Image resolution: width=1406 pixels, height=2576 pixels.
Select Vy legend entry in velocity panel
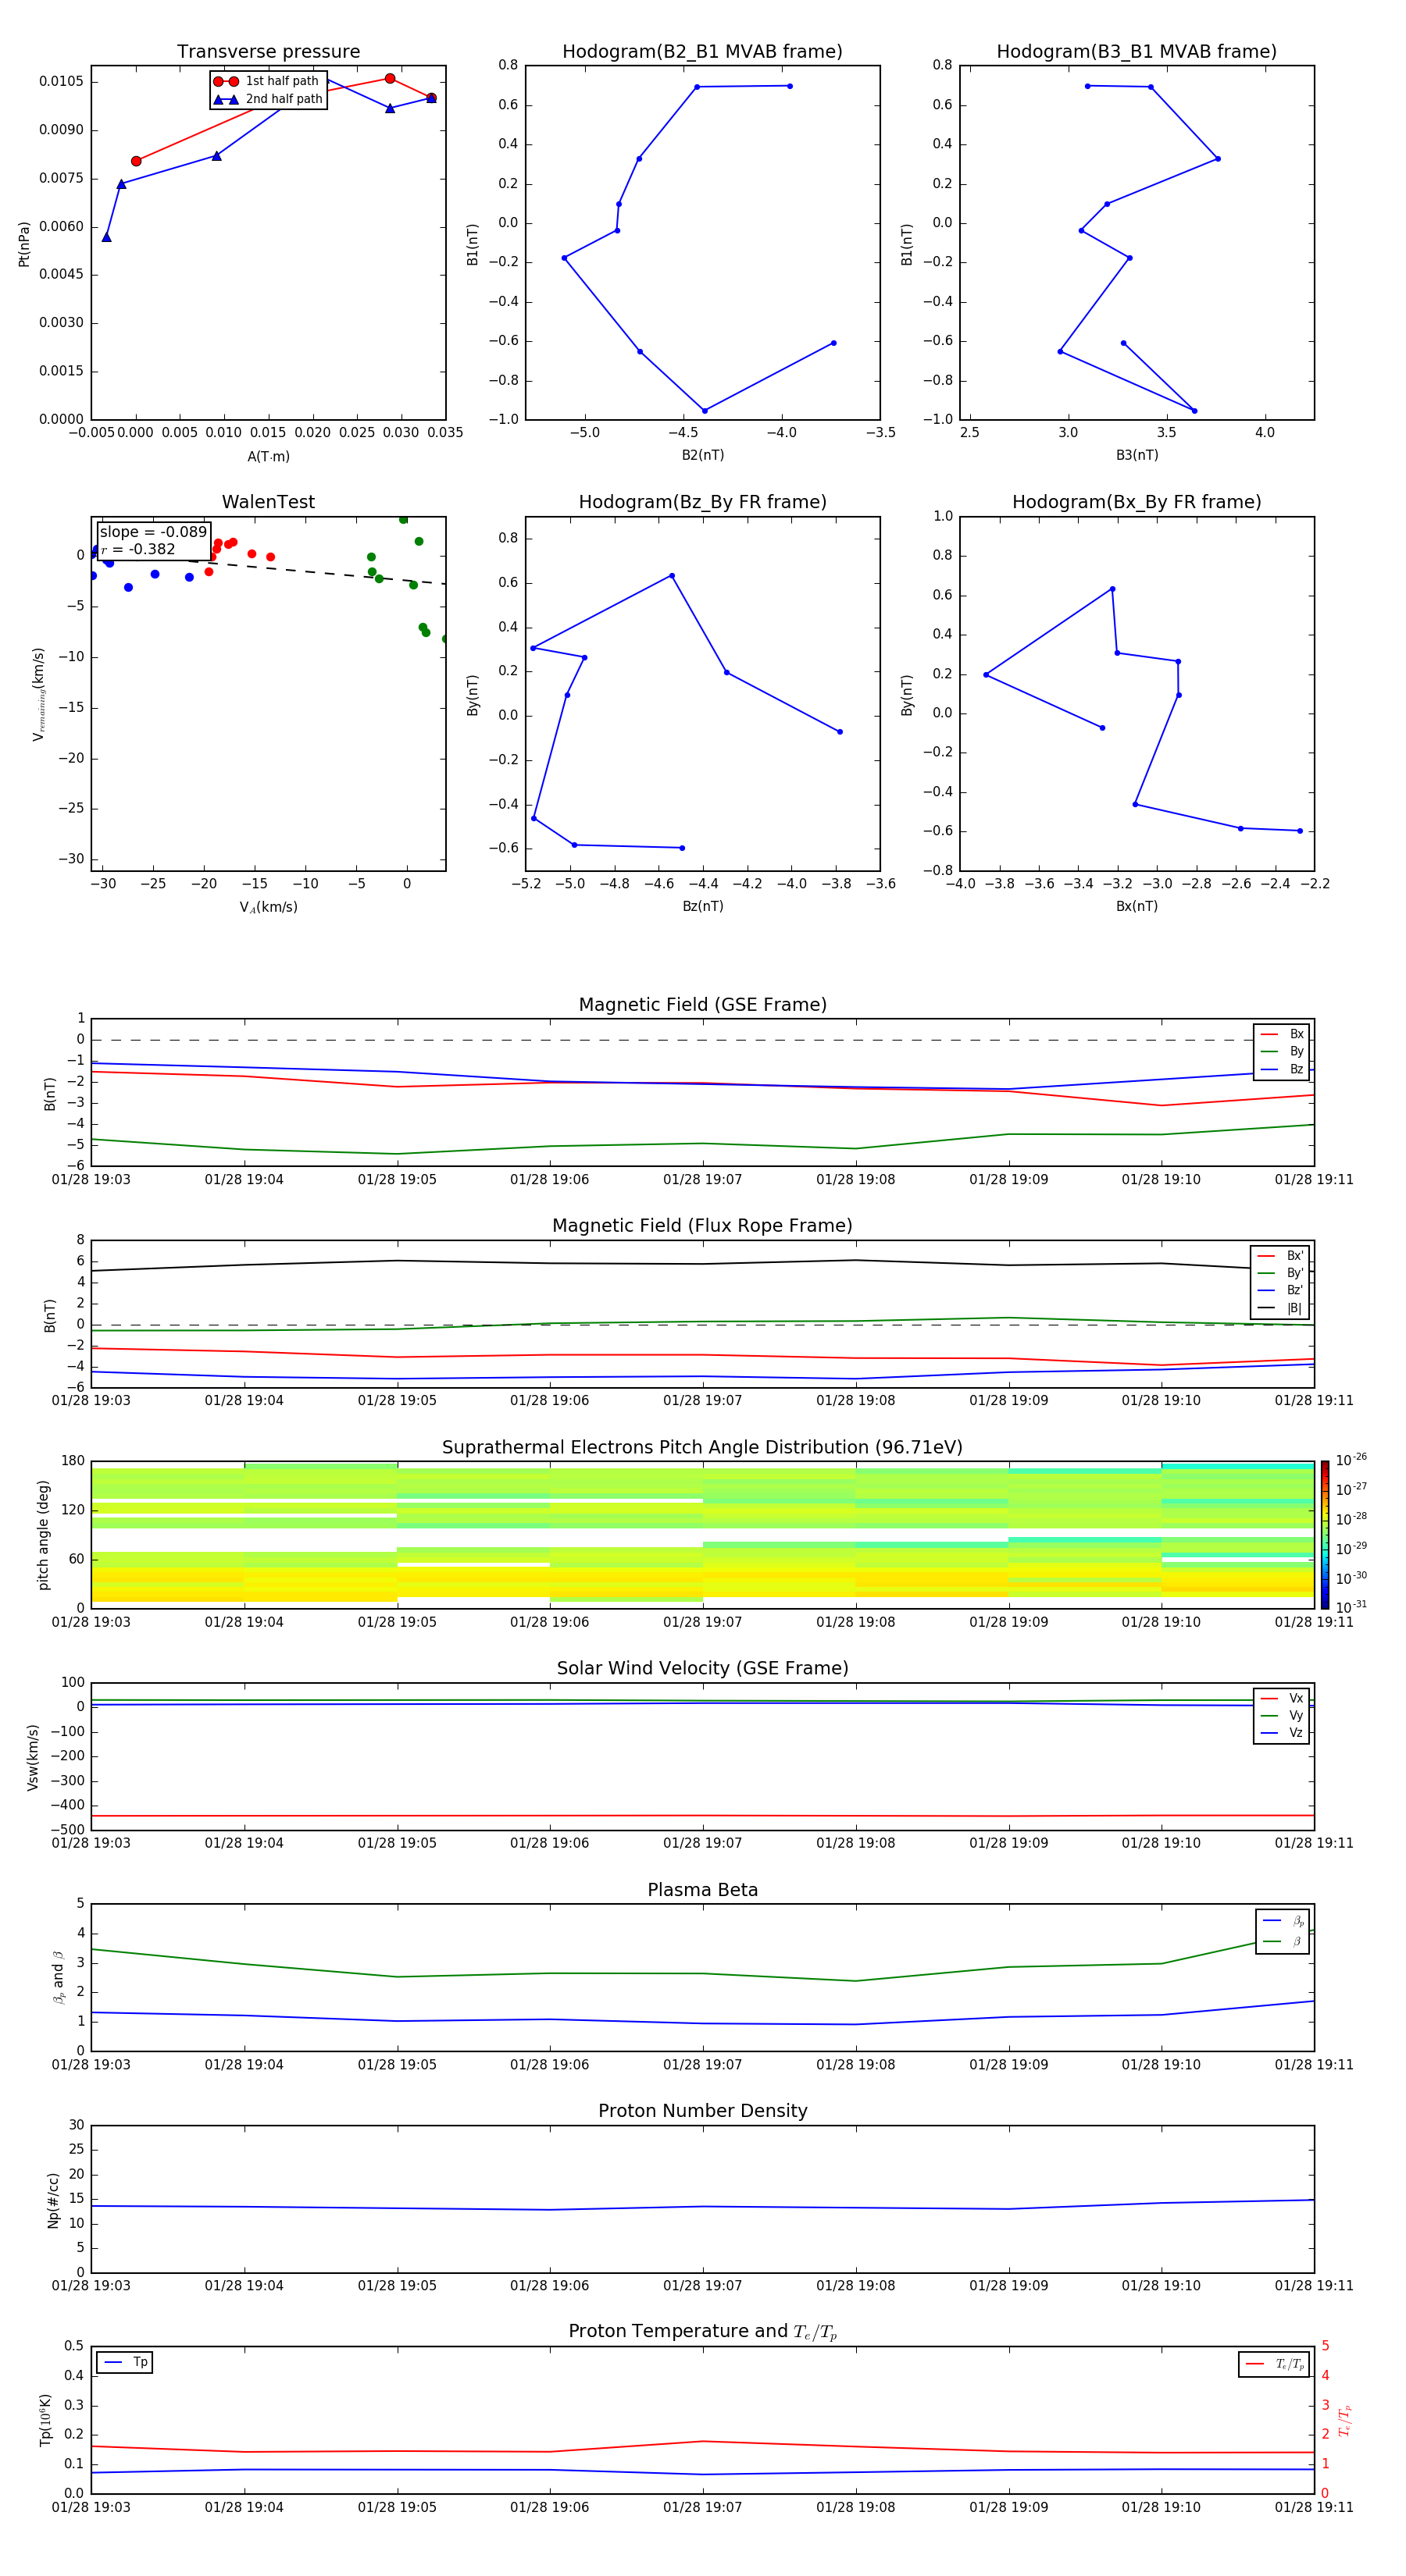pyautogui.click(x=1282, y=1715)
